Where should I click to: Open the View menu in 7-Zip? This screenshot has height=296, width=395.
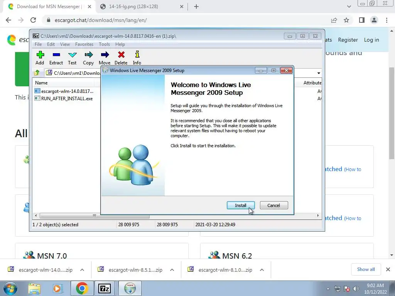coord(65,44)
